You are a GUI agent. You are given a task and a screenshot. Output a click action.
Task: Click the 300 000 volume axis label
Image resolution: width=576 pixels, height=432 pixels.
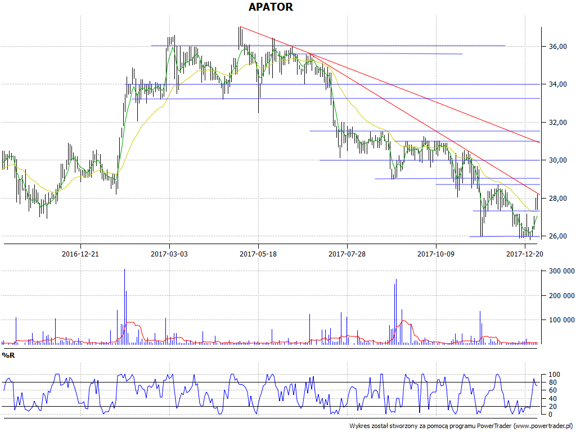562,271
